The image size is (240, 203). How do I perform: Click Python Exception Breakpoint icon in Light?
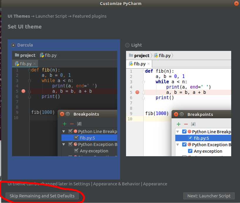189,144
